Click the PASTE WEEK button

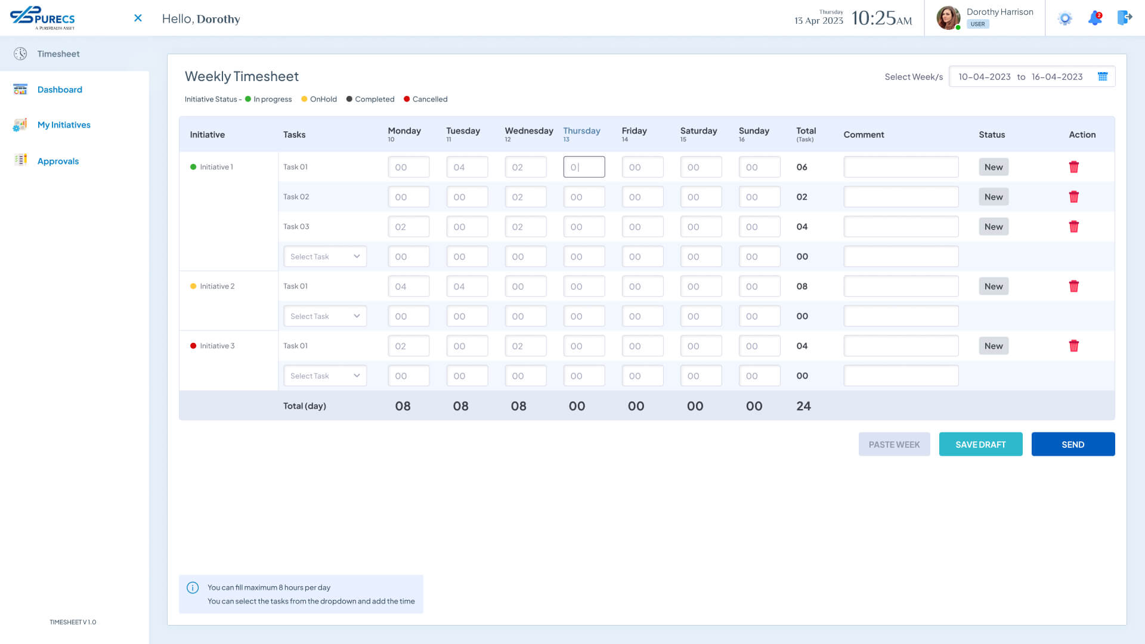[x=894, y=444]
